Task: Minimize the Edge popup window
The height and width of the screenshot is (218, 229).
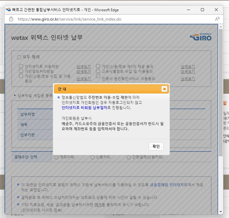Action: coord(189,10)
